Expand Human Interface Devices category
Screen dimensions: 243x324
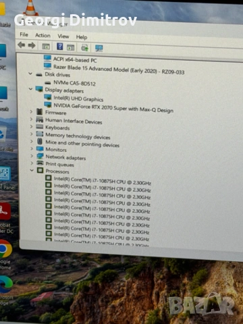pyautogui.click(x=31, y=119)
